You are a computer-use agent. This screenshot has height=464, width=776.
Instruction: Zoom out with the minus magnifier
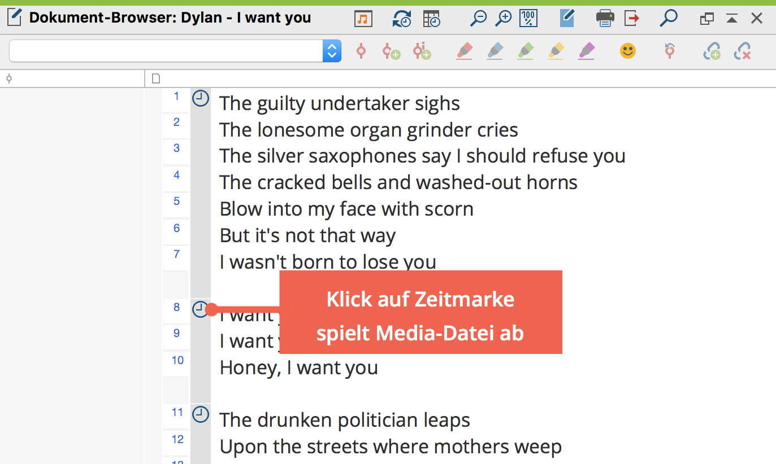click(x=478, y=19)
